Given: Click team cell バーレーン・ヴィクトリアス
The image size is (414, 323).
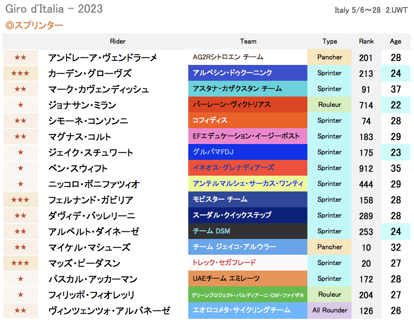Looking at the screenshot, I should point(248,104).
